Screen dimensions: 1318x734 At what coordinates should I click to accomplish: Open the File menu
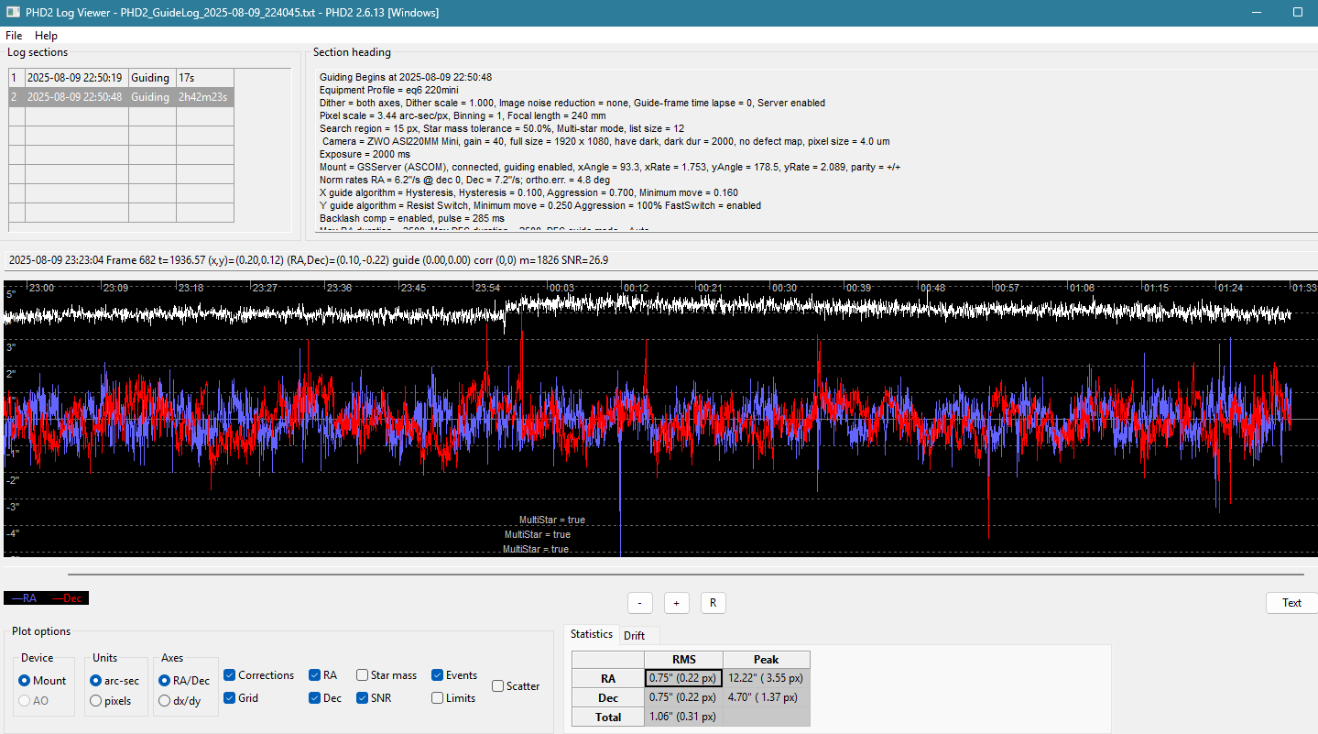tap(14, 36)
